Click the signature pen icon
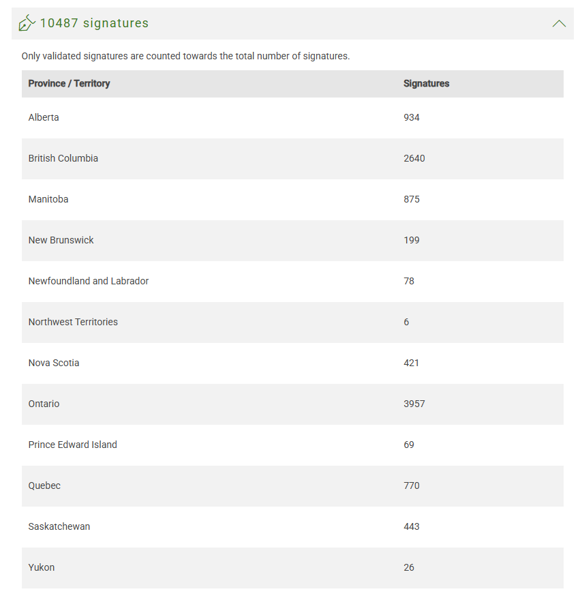Image resolution: width=580 pixels, height=598 pixels. pyautogui.click(x=27, y=23)
